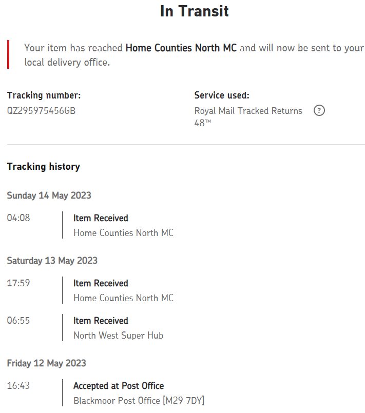Click the Tracking number label
This screenshot has height=413, width=365.
[x=44, y=95]
